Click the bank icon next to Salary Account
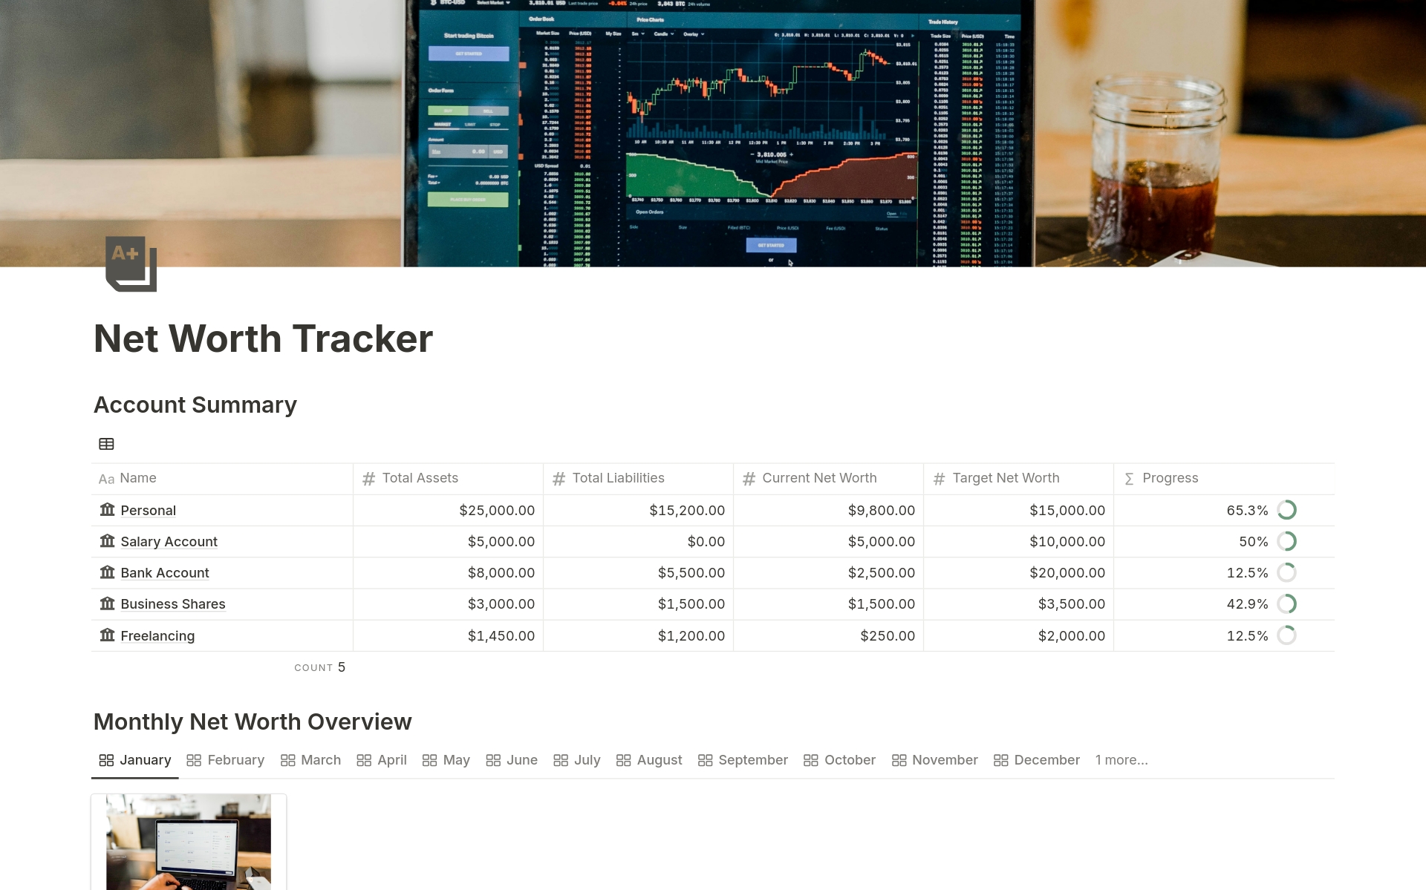Viewport: 1426px width, 890px height. coord(107,540)
